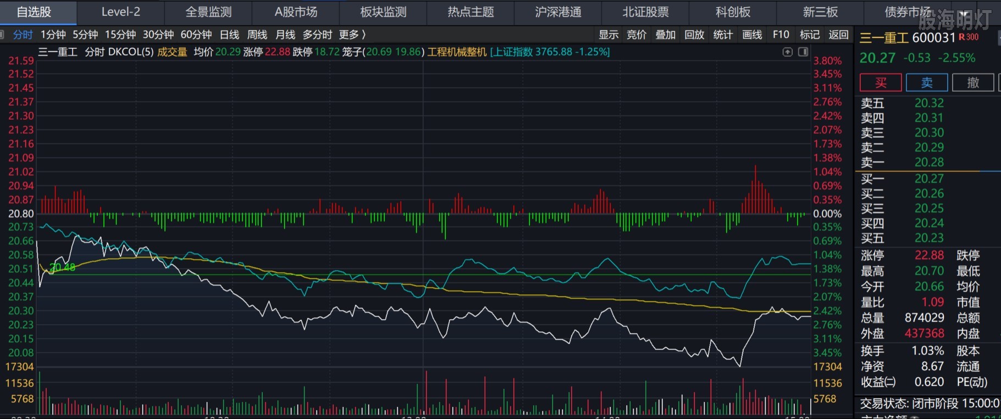The width and height of the screenshot is (1001, 419).
Task: Select the 5分钟 chart period
Action: pyautogui.click(x=85, y=35)
